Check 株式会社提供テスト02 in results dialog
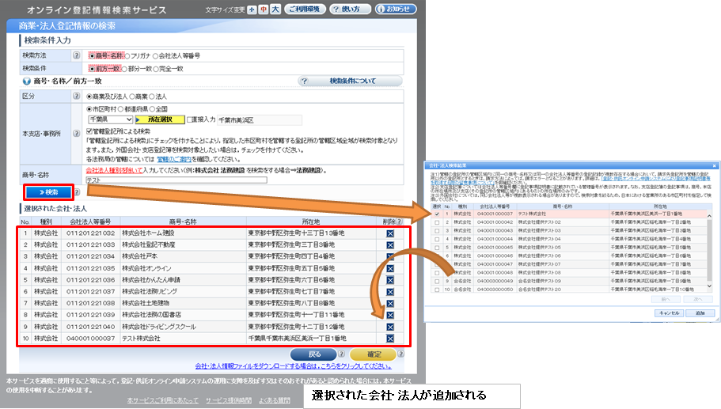The height and width of the screenshot is (409, 721). click(x=437, y=222)
